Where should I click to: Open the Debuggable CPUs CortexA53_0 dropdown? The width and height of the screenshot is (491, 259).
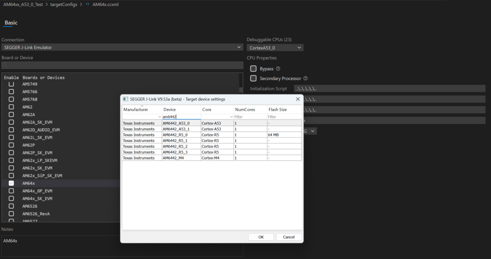coord(275,48)
